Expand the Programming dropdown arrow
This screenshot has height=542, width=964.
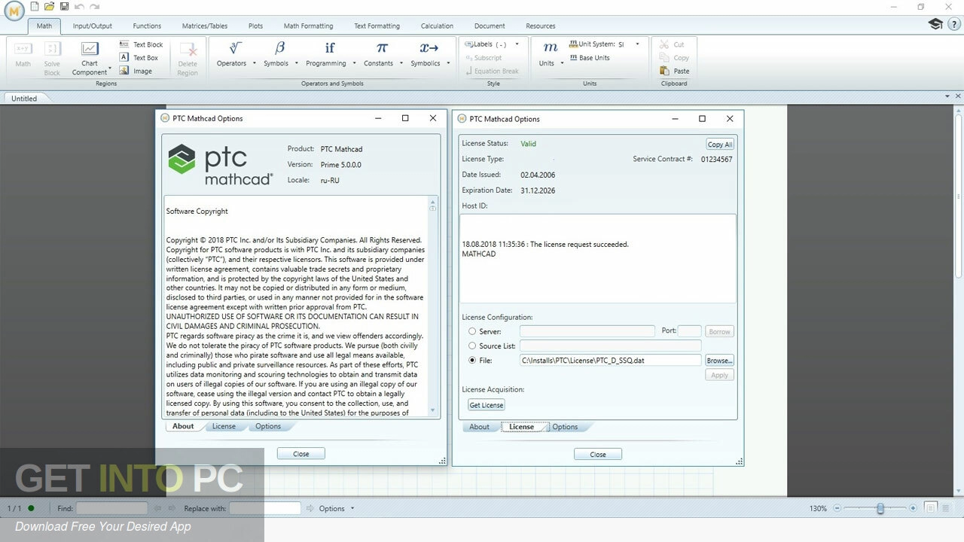pyautogui.click(x=355, y=63)
